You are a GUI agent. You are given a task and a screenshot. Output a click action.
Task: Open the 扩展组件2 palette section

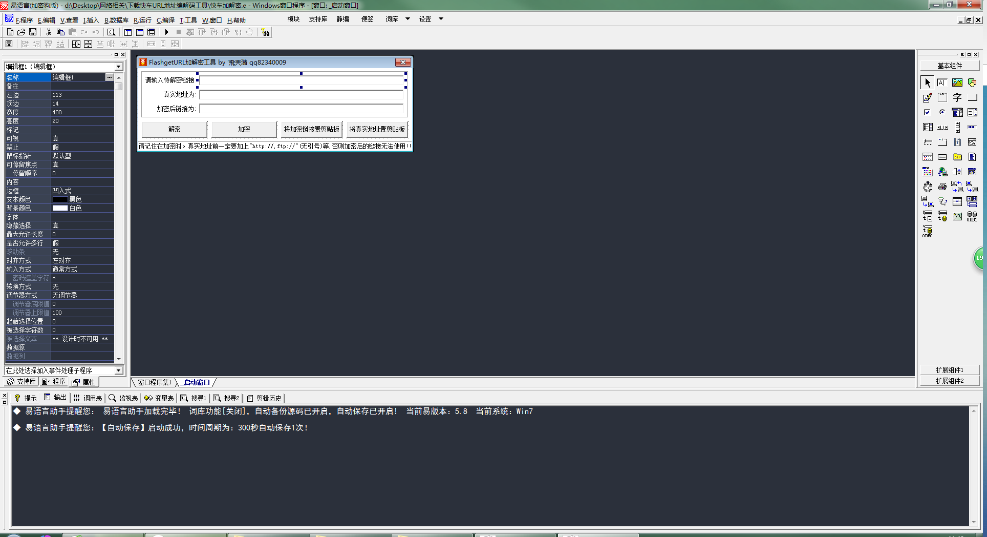(950, 381)
